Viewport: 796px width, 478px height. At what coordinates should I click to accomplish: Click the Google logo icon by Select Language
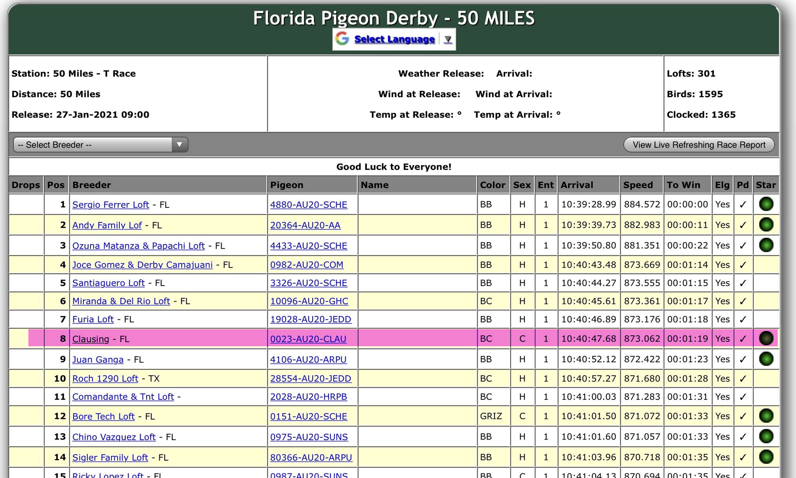[x=342, y=39]
